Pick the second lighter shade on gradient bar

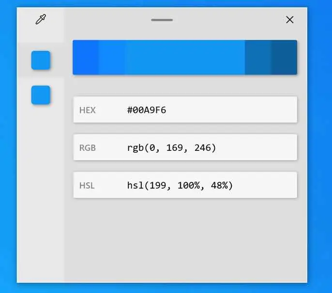point(112,57)
